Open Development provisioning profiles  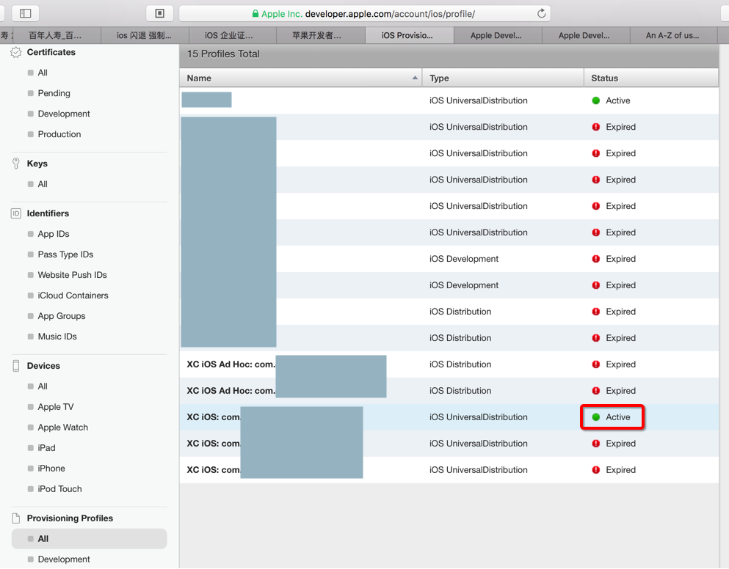tap(64, 559)
